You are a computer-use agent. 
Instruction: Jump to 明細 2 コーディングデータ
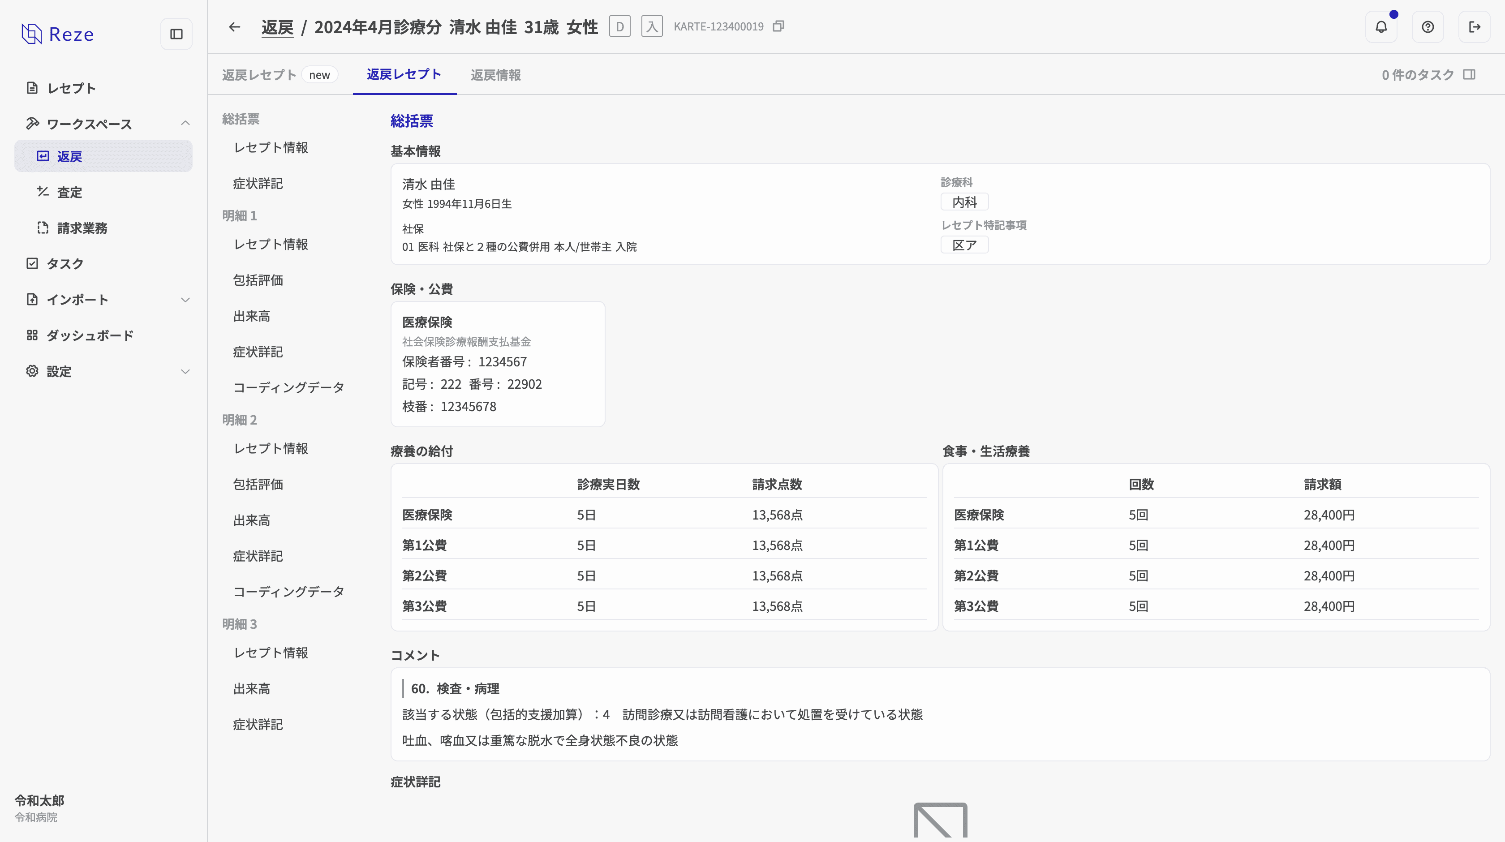pos(288,592)
